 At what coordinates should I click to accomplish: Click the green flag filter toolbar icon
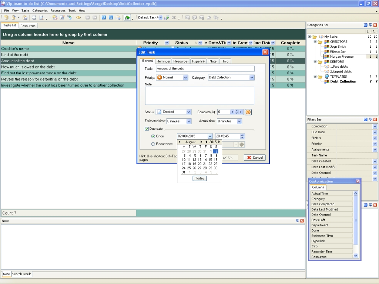tap(127, 17)
